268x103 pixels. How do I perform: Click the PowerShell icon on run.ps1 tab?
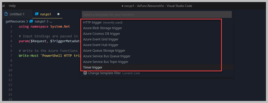tap(36, 14)
